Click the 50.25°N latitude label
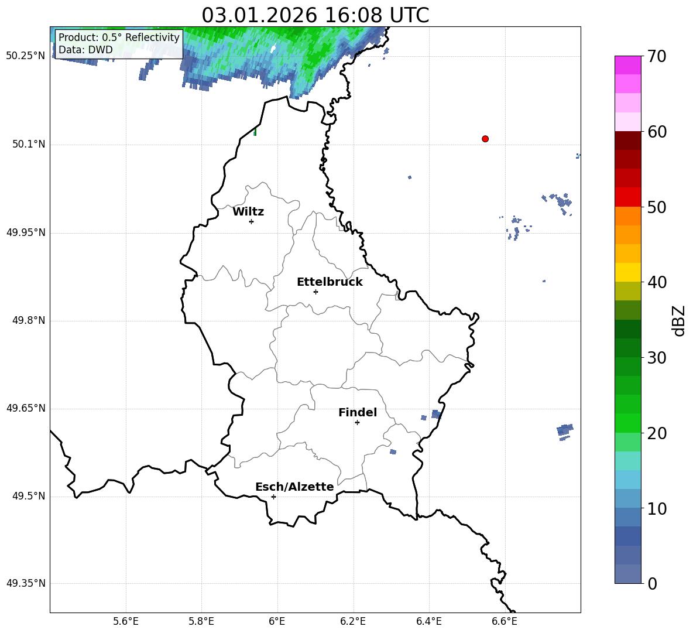 tap(26, 56)
